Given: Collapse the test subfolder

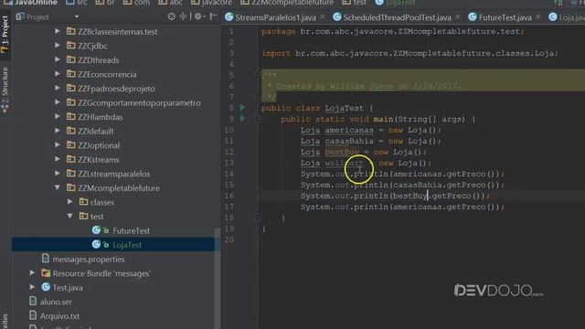Looking at the screenshot, I should tap(70, 216).
